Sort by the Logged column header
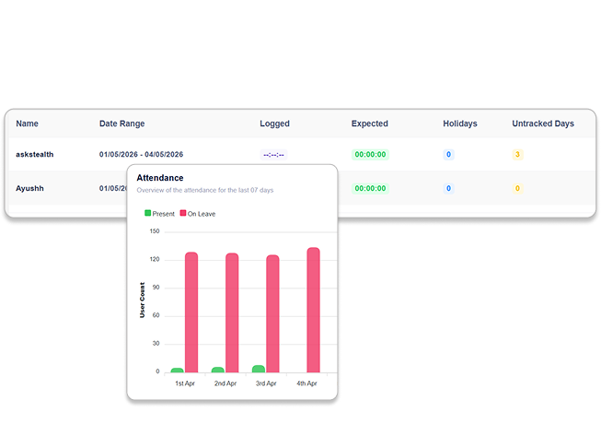This screenshot has height=424, width=601. click(274, 124)
